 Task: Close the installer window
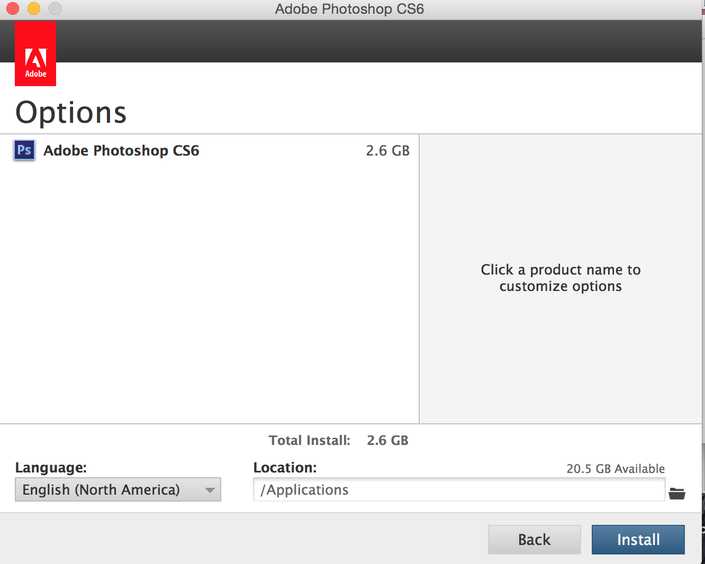point(13,8)
